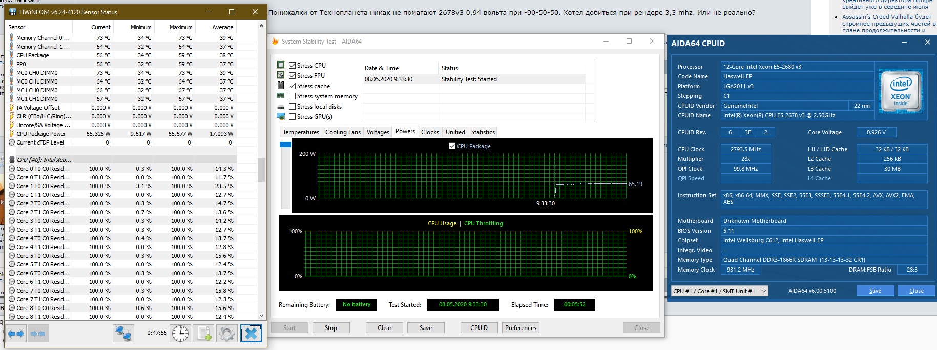Click the Average column header

click(216, 27)
